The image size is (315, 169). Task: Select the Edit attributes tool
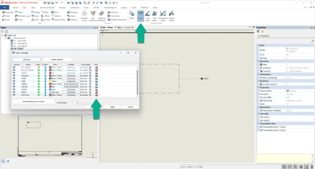pyautogui.click(x=93, y=16)
